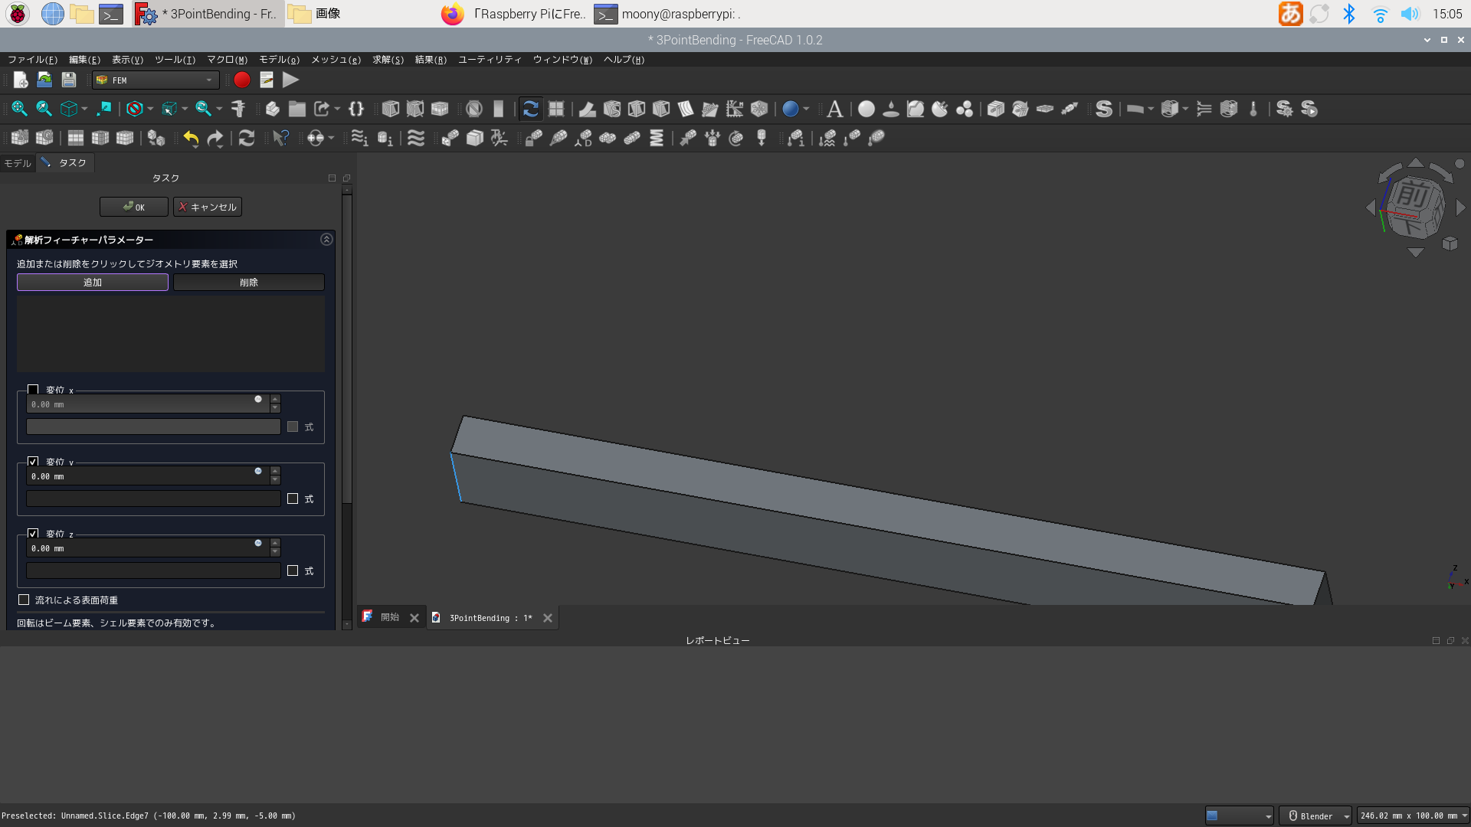The width and height of the screenshot is (1471, 827).
Task: Switch to the モデル tab
Action: click(x=17, y=163)
